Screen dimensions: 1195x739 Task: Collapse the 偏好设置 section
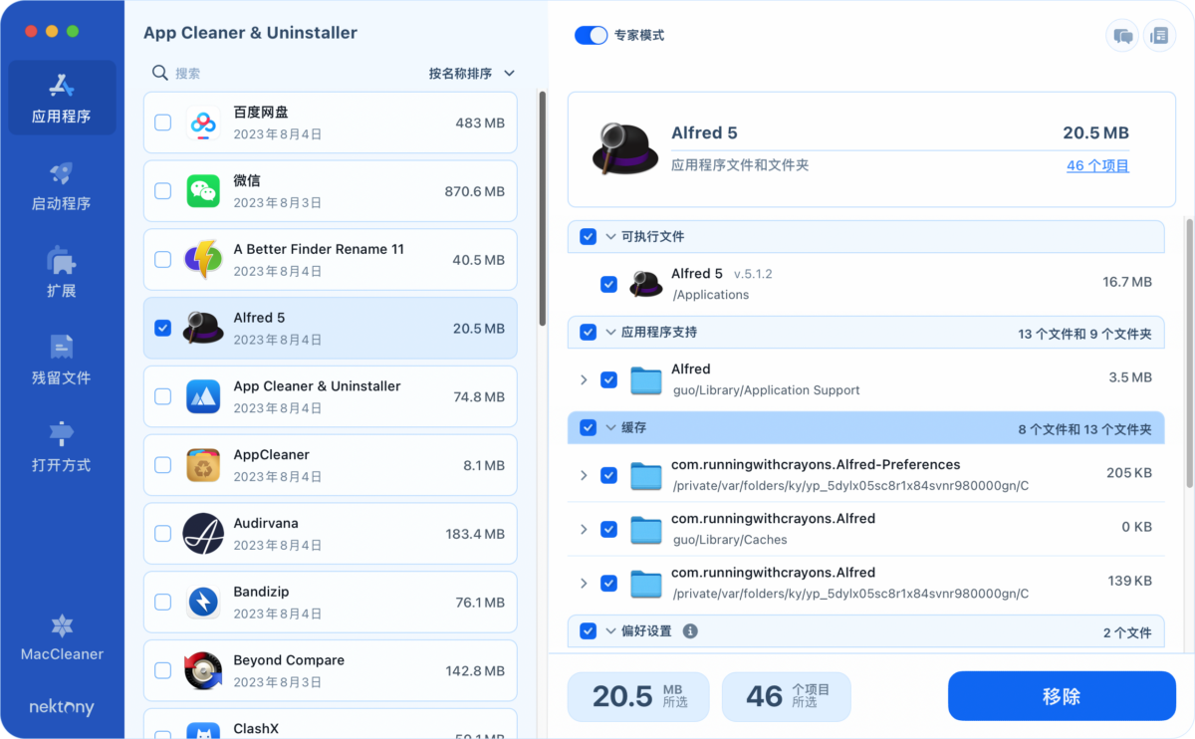pos(610,631)
